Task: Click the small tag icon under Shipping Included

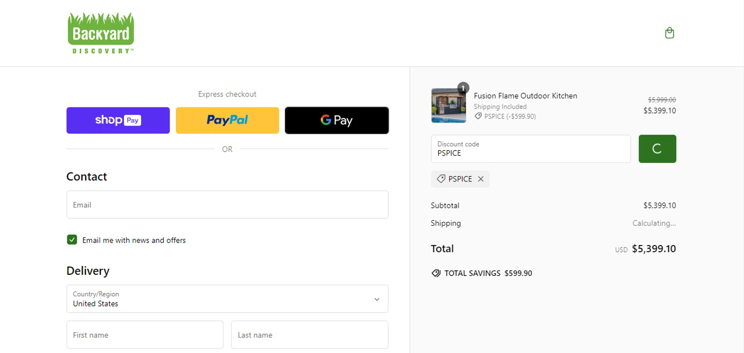Action: (478, 116)
